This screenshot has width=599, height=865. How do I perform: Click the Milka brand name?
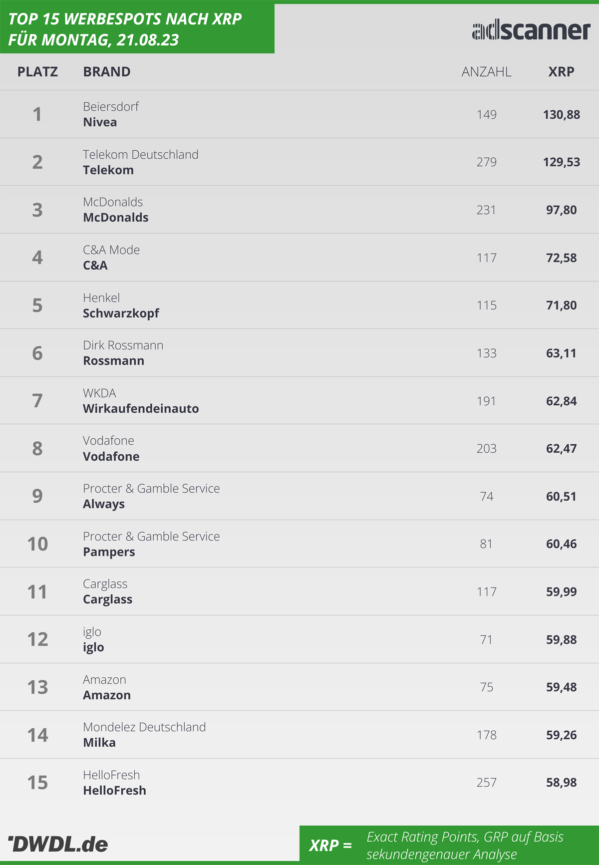(x=99, y=743)
